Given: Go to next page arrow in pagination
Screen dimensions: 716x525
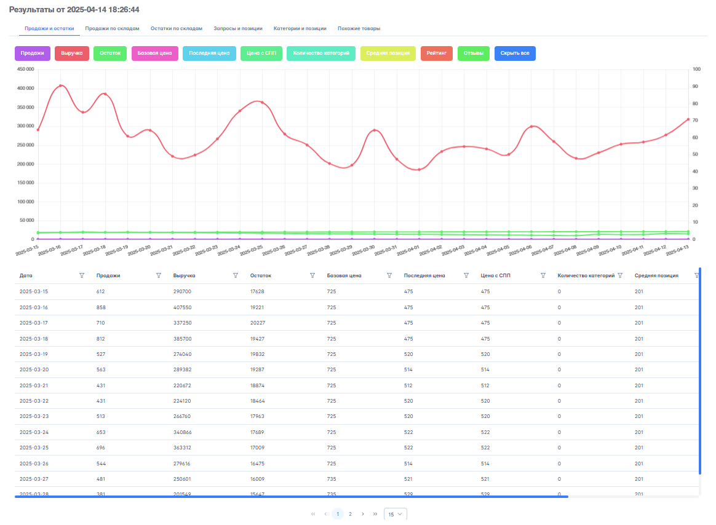Looking at the screenshot, I should tap(363, 514).
